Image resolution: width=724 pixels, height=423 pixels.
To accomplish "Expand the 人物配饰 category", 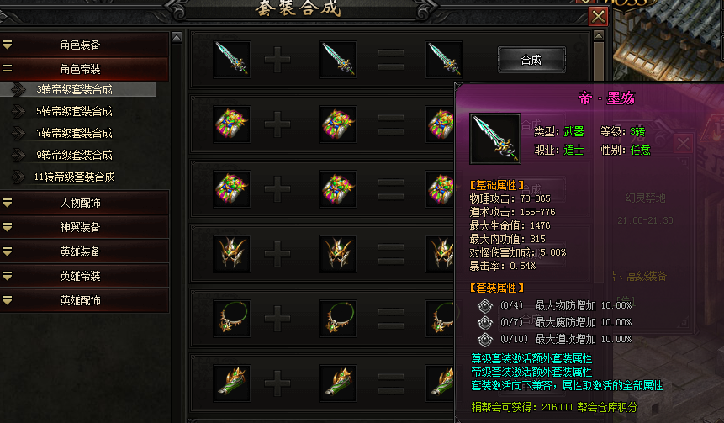I will [x=84, y=203].
